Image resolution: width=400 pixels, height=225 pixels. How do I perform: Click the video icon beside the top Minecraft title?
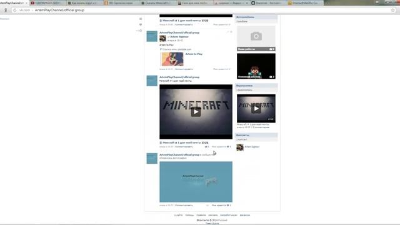click(x=161, y=21)
